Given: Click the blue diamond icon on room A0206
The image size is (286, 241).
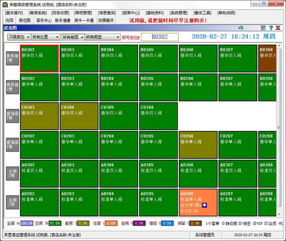Looking at the screenshot, I should click(205, 205).
